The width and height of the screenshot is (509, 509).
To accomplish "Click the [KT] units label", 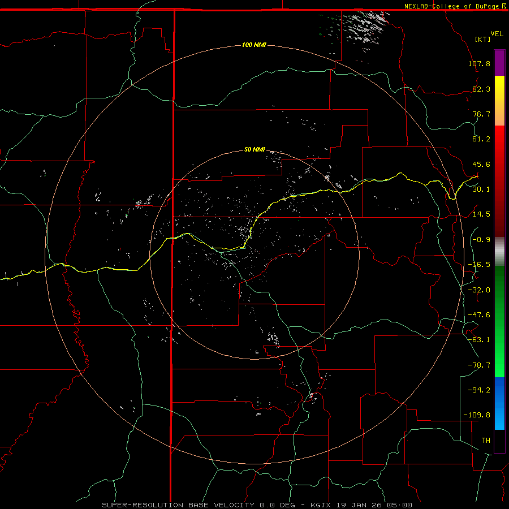I will pyautogui.click(x=483, y=39).
